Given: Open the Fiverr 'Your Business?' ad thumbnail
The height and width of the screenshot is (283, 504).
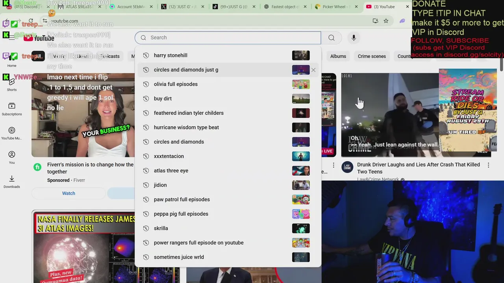Looking at the screenshot, I should click(x=83, y=115).
